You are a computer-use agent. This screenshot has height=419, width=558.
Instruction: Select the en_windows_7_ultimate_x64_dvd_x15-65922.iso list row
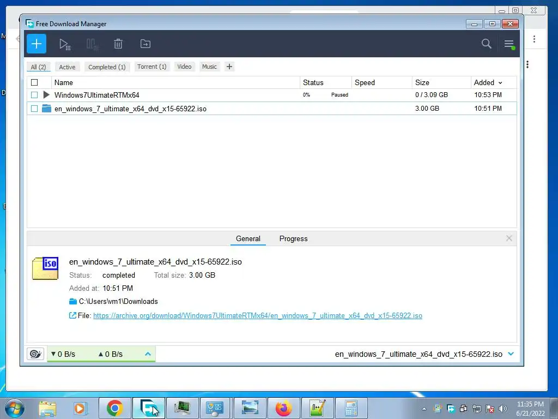tap(272, 109)
